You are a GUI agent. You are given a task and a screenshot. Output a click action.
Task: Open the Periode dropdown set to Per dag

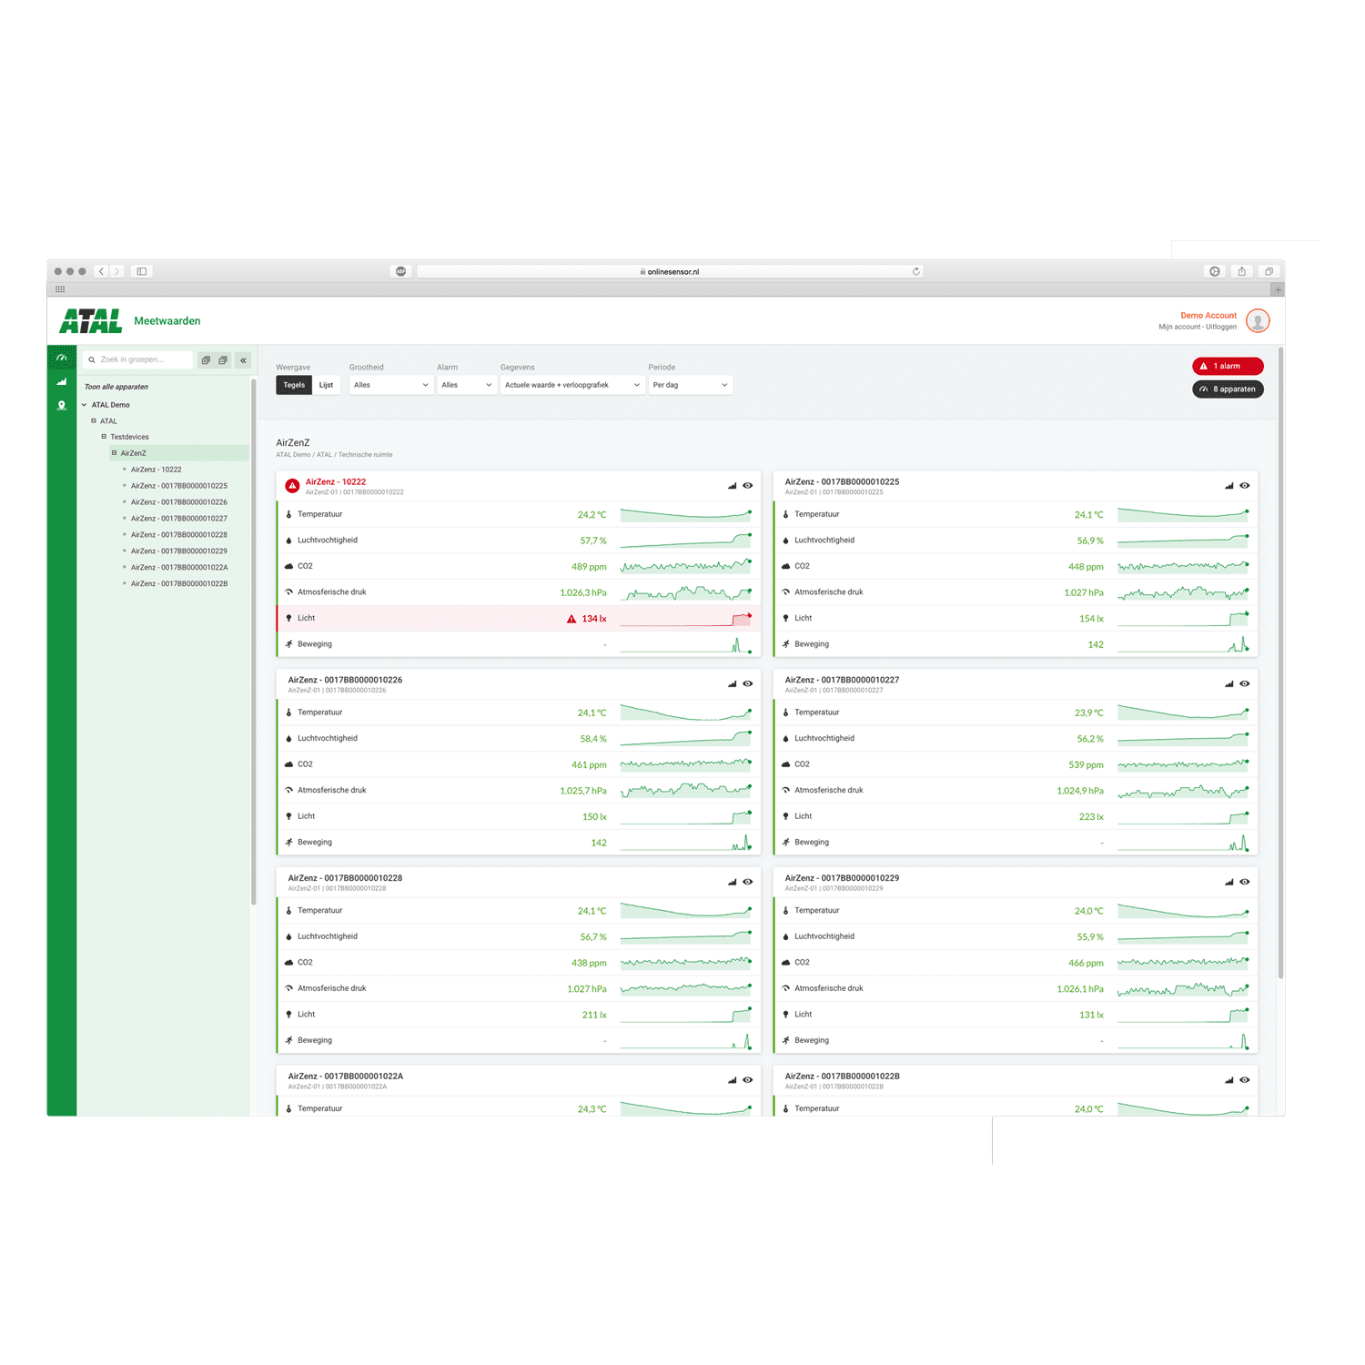tap(690, 385)
